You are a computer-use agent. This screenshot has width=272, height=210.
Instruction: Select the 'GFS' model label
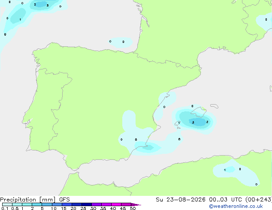[64, 200]
